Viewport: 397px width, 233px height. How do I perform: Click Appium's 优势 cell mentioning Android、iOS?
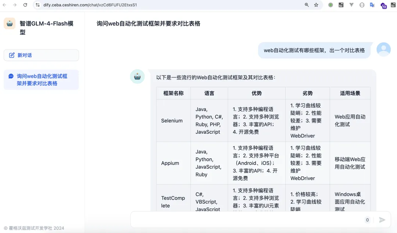coord(257,163)
